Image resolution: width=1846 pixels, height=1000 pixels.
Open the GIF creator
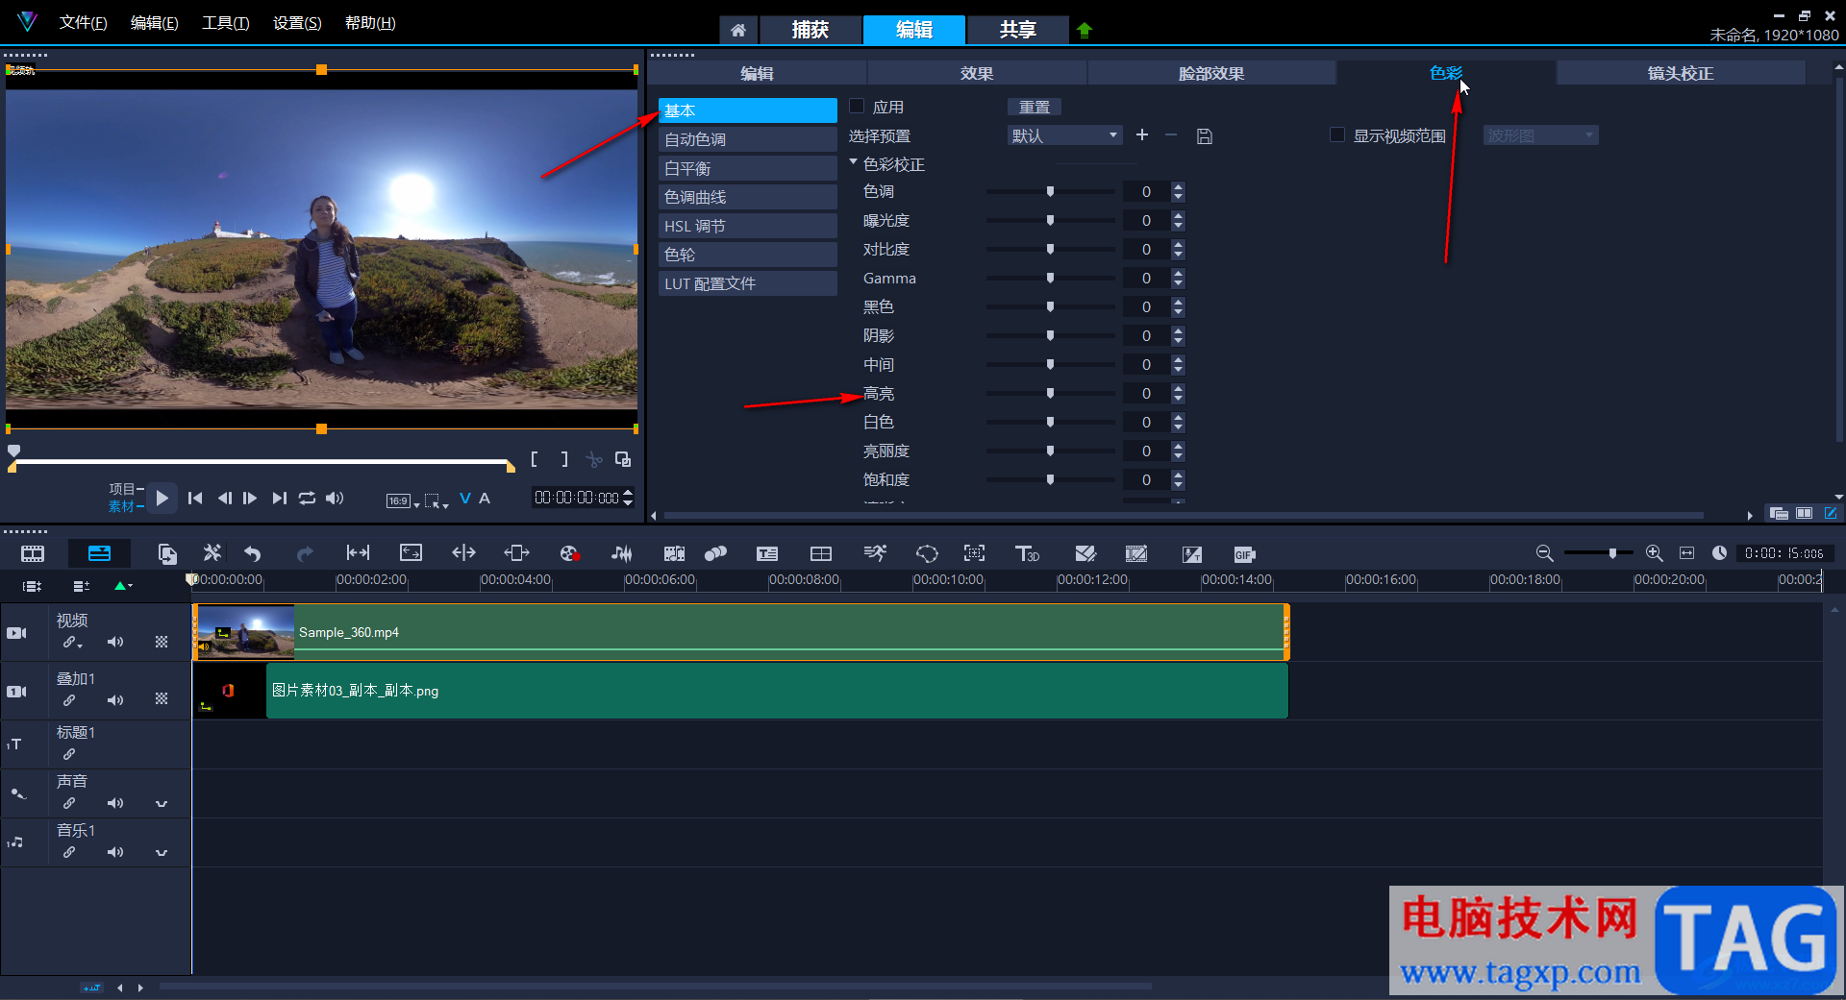[1244, 554]
